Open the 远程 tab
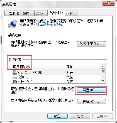Viewport: 117px width, 123px height. (x=71, y=13)
